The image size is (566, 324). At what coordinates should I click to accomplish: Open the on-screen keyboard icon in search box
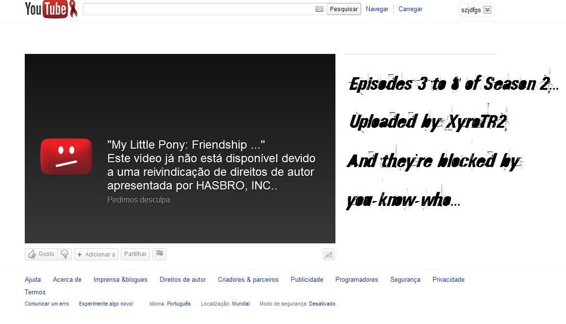pos(319,9)
